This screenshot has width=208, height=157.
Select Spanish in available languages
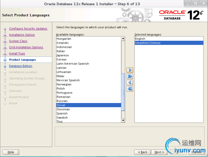(89, 113)
